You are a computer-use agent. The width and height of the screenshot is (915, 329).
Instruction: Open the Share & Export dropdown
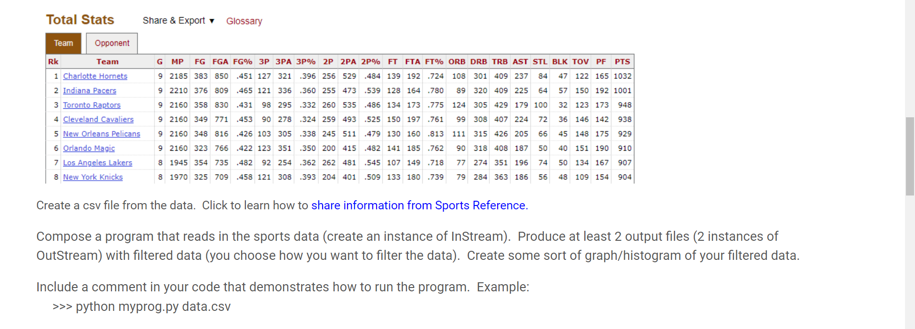174,21
